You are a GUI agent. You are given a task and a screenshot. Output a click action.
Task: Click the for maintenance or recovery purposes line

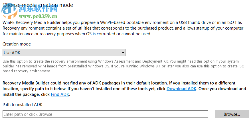tap(77, 34)
